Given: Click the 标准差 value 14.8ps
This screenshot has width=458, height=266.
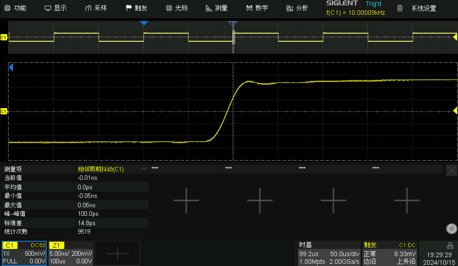Looking at the screenshot, I should (87, 223).
